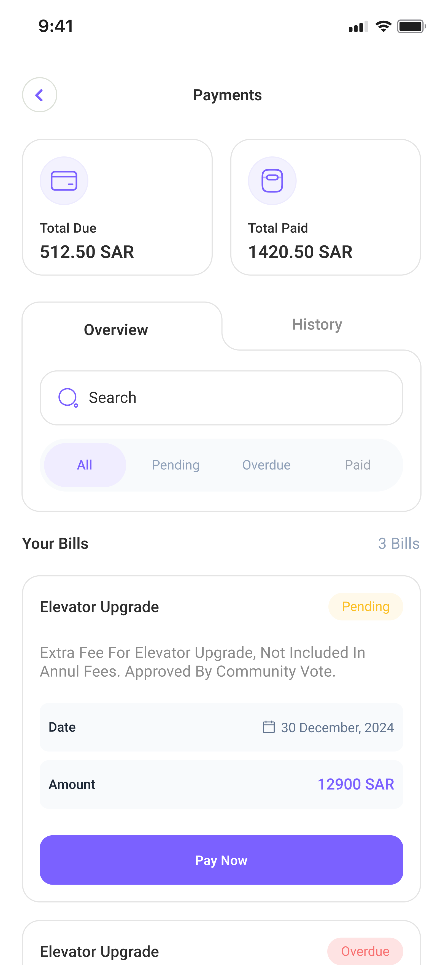Tap the back arrow button

pyautogui.click(x=39, y=95)
